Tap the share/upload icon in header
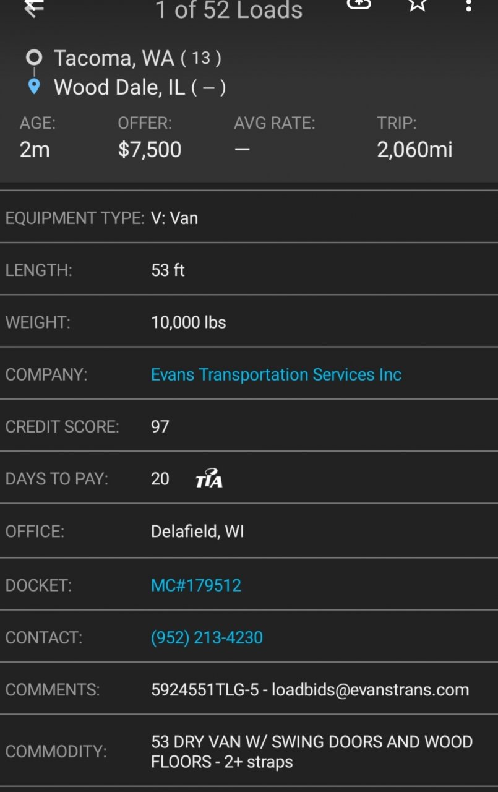Screen dimensions: 498x792 tap(359, 4)
